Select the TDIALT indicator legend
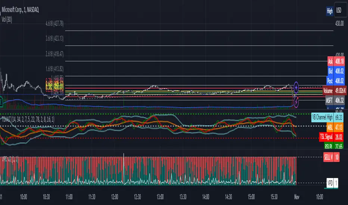 tap(28, 120)
